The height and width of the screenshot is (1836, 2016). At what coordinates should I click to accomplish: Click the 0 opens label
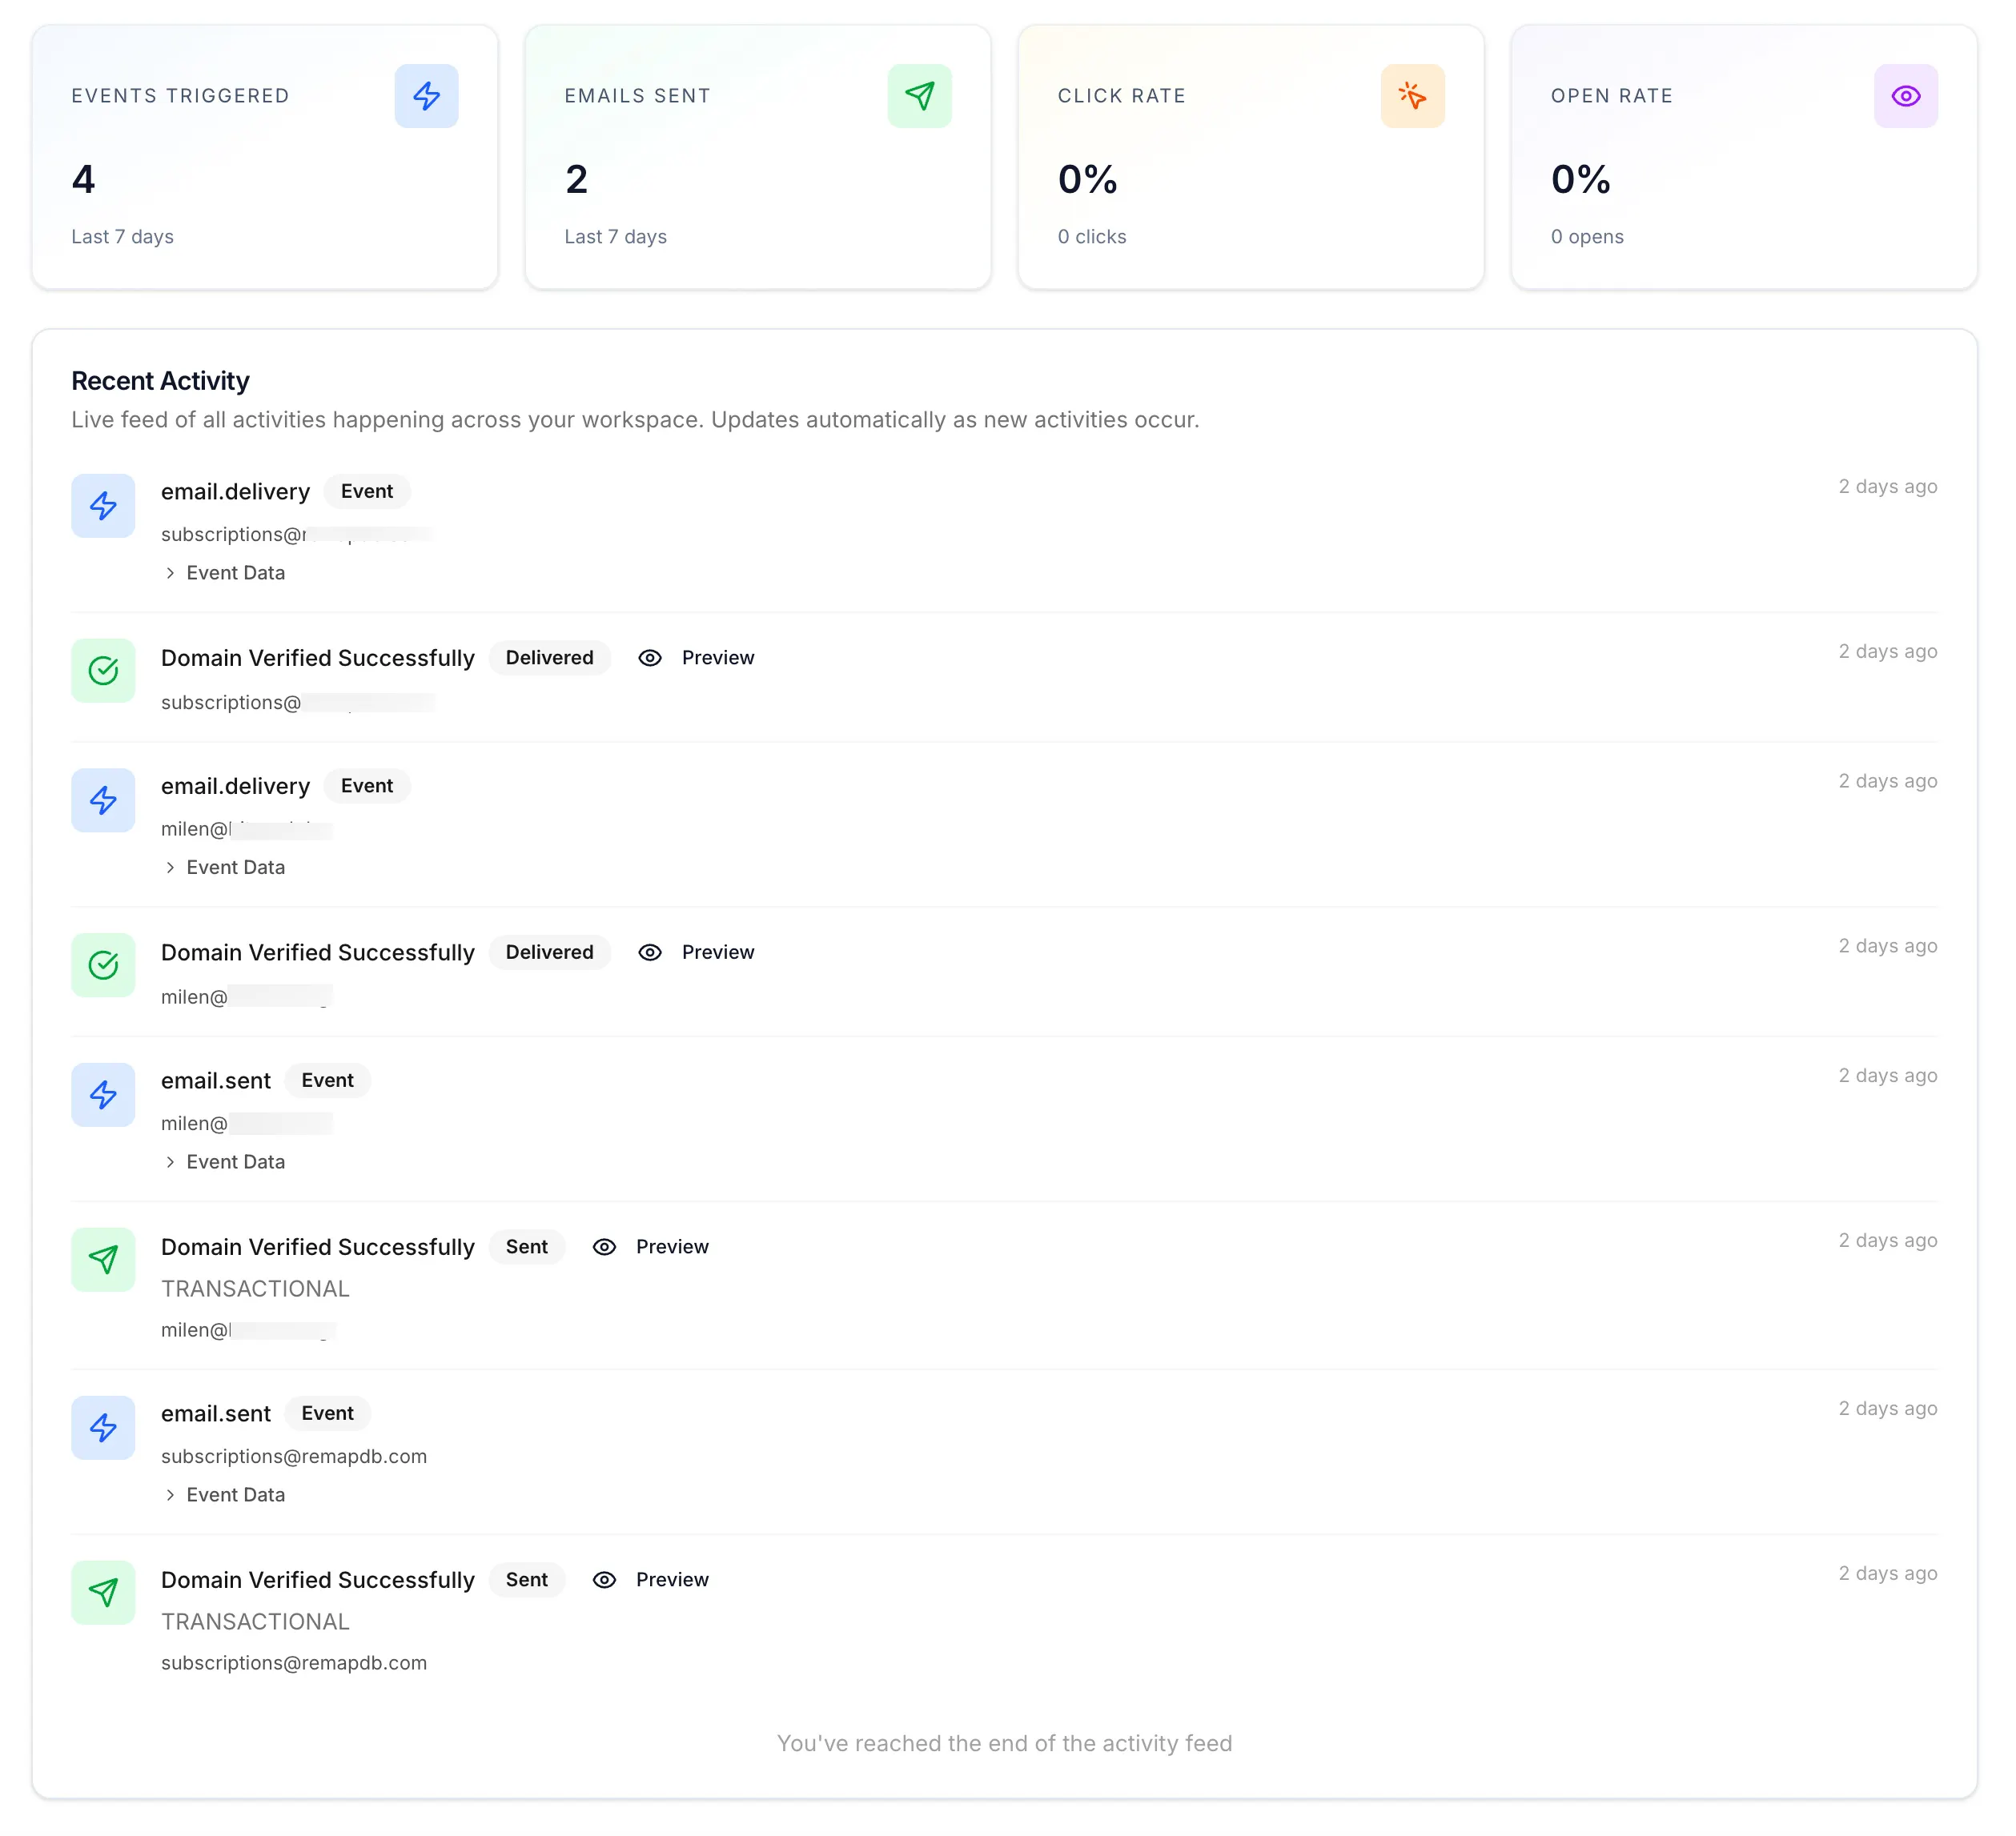pyautogui.click(x=1587, y=237)
